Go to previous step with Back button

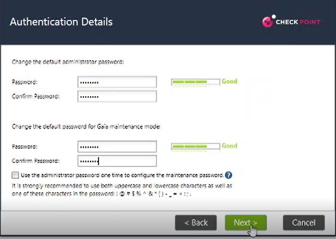(x=196, y=223)
